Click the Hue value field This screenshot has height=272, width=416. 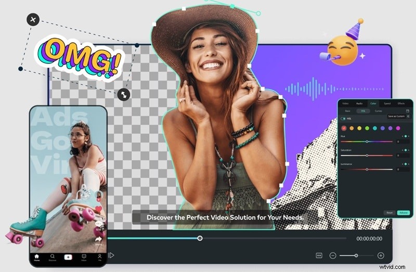tap(402, 141)
